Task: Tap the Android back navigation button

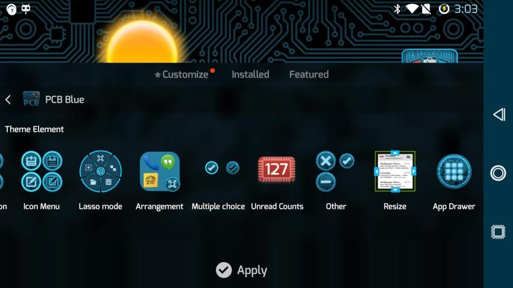Action: [x=498, y=115]
